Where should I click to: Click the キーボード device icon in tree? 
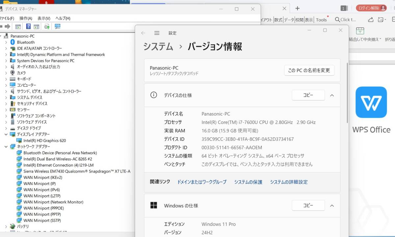pos(13,79)
